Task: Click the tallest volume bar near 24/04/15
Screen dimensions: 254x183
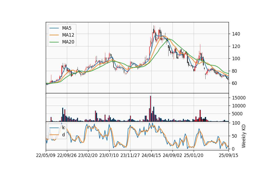Action: tap(151, 109)
